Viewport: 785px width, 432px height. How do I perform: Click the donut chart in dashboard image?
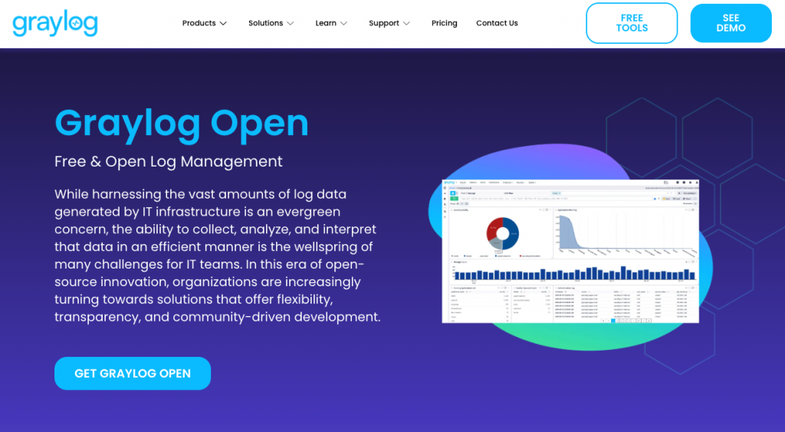503,233
